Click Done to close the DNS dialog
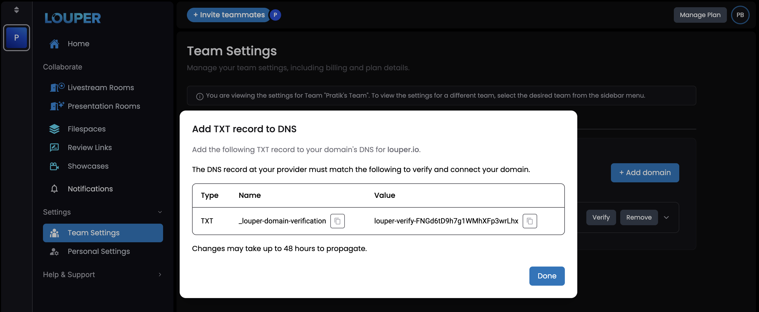 click(x=546, y=276)
